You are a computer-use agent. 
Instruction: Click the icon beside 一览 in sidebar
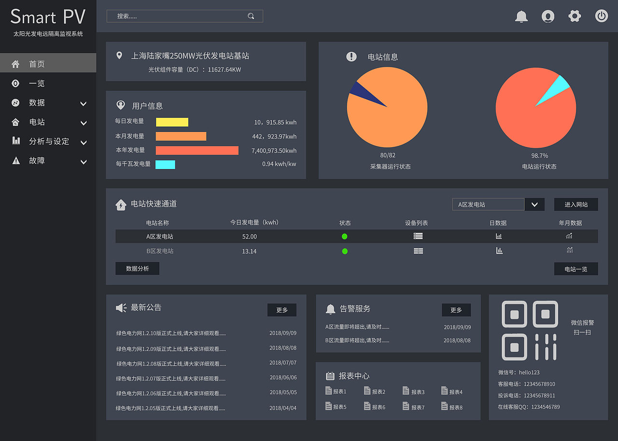[x=16, y=83]
